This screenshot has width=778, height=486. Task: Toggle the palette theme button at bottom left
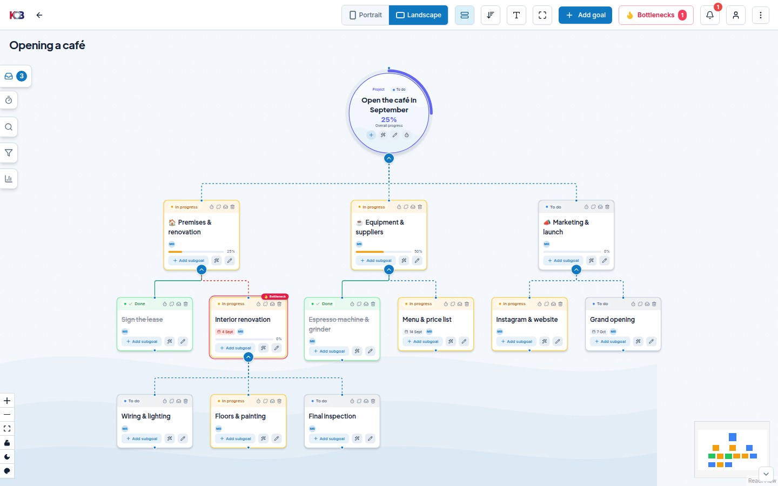pos(7,471)
